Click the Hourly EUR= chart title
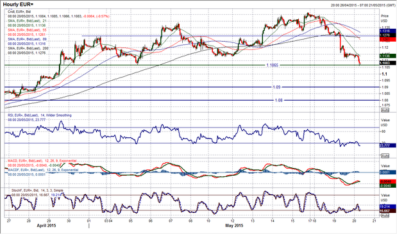The image size is (397, 234). (x=18, y=4)
